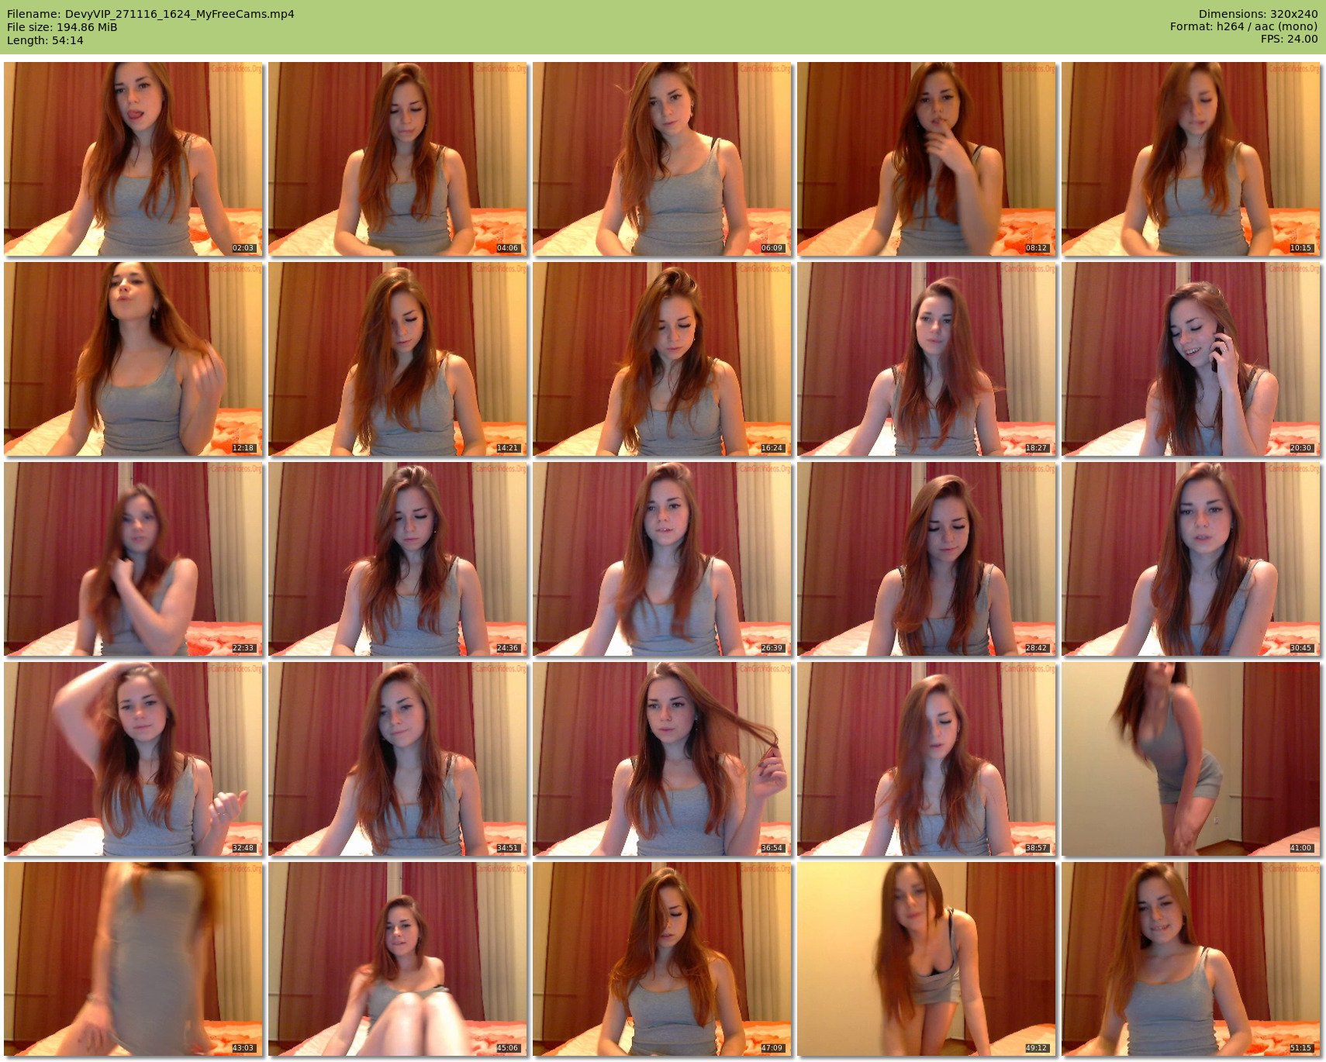The image size is (1326, 1062).
Task: Open the thumbnail stamped 26:39
Action: pos(662,559)
